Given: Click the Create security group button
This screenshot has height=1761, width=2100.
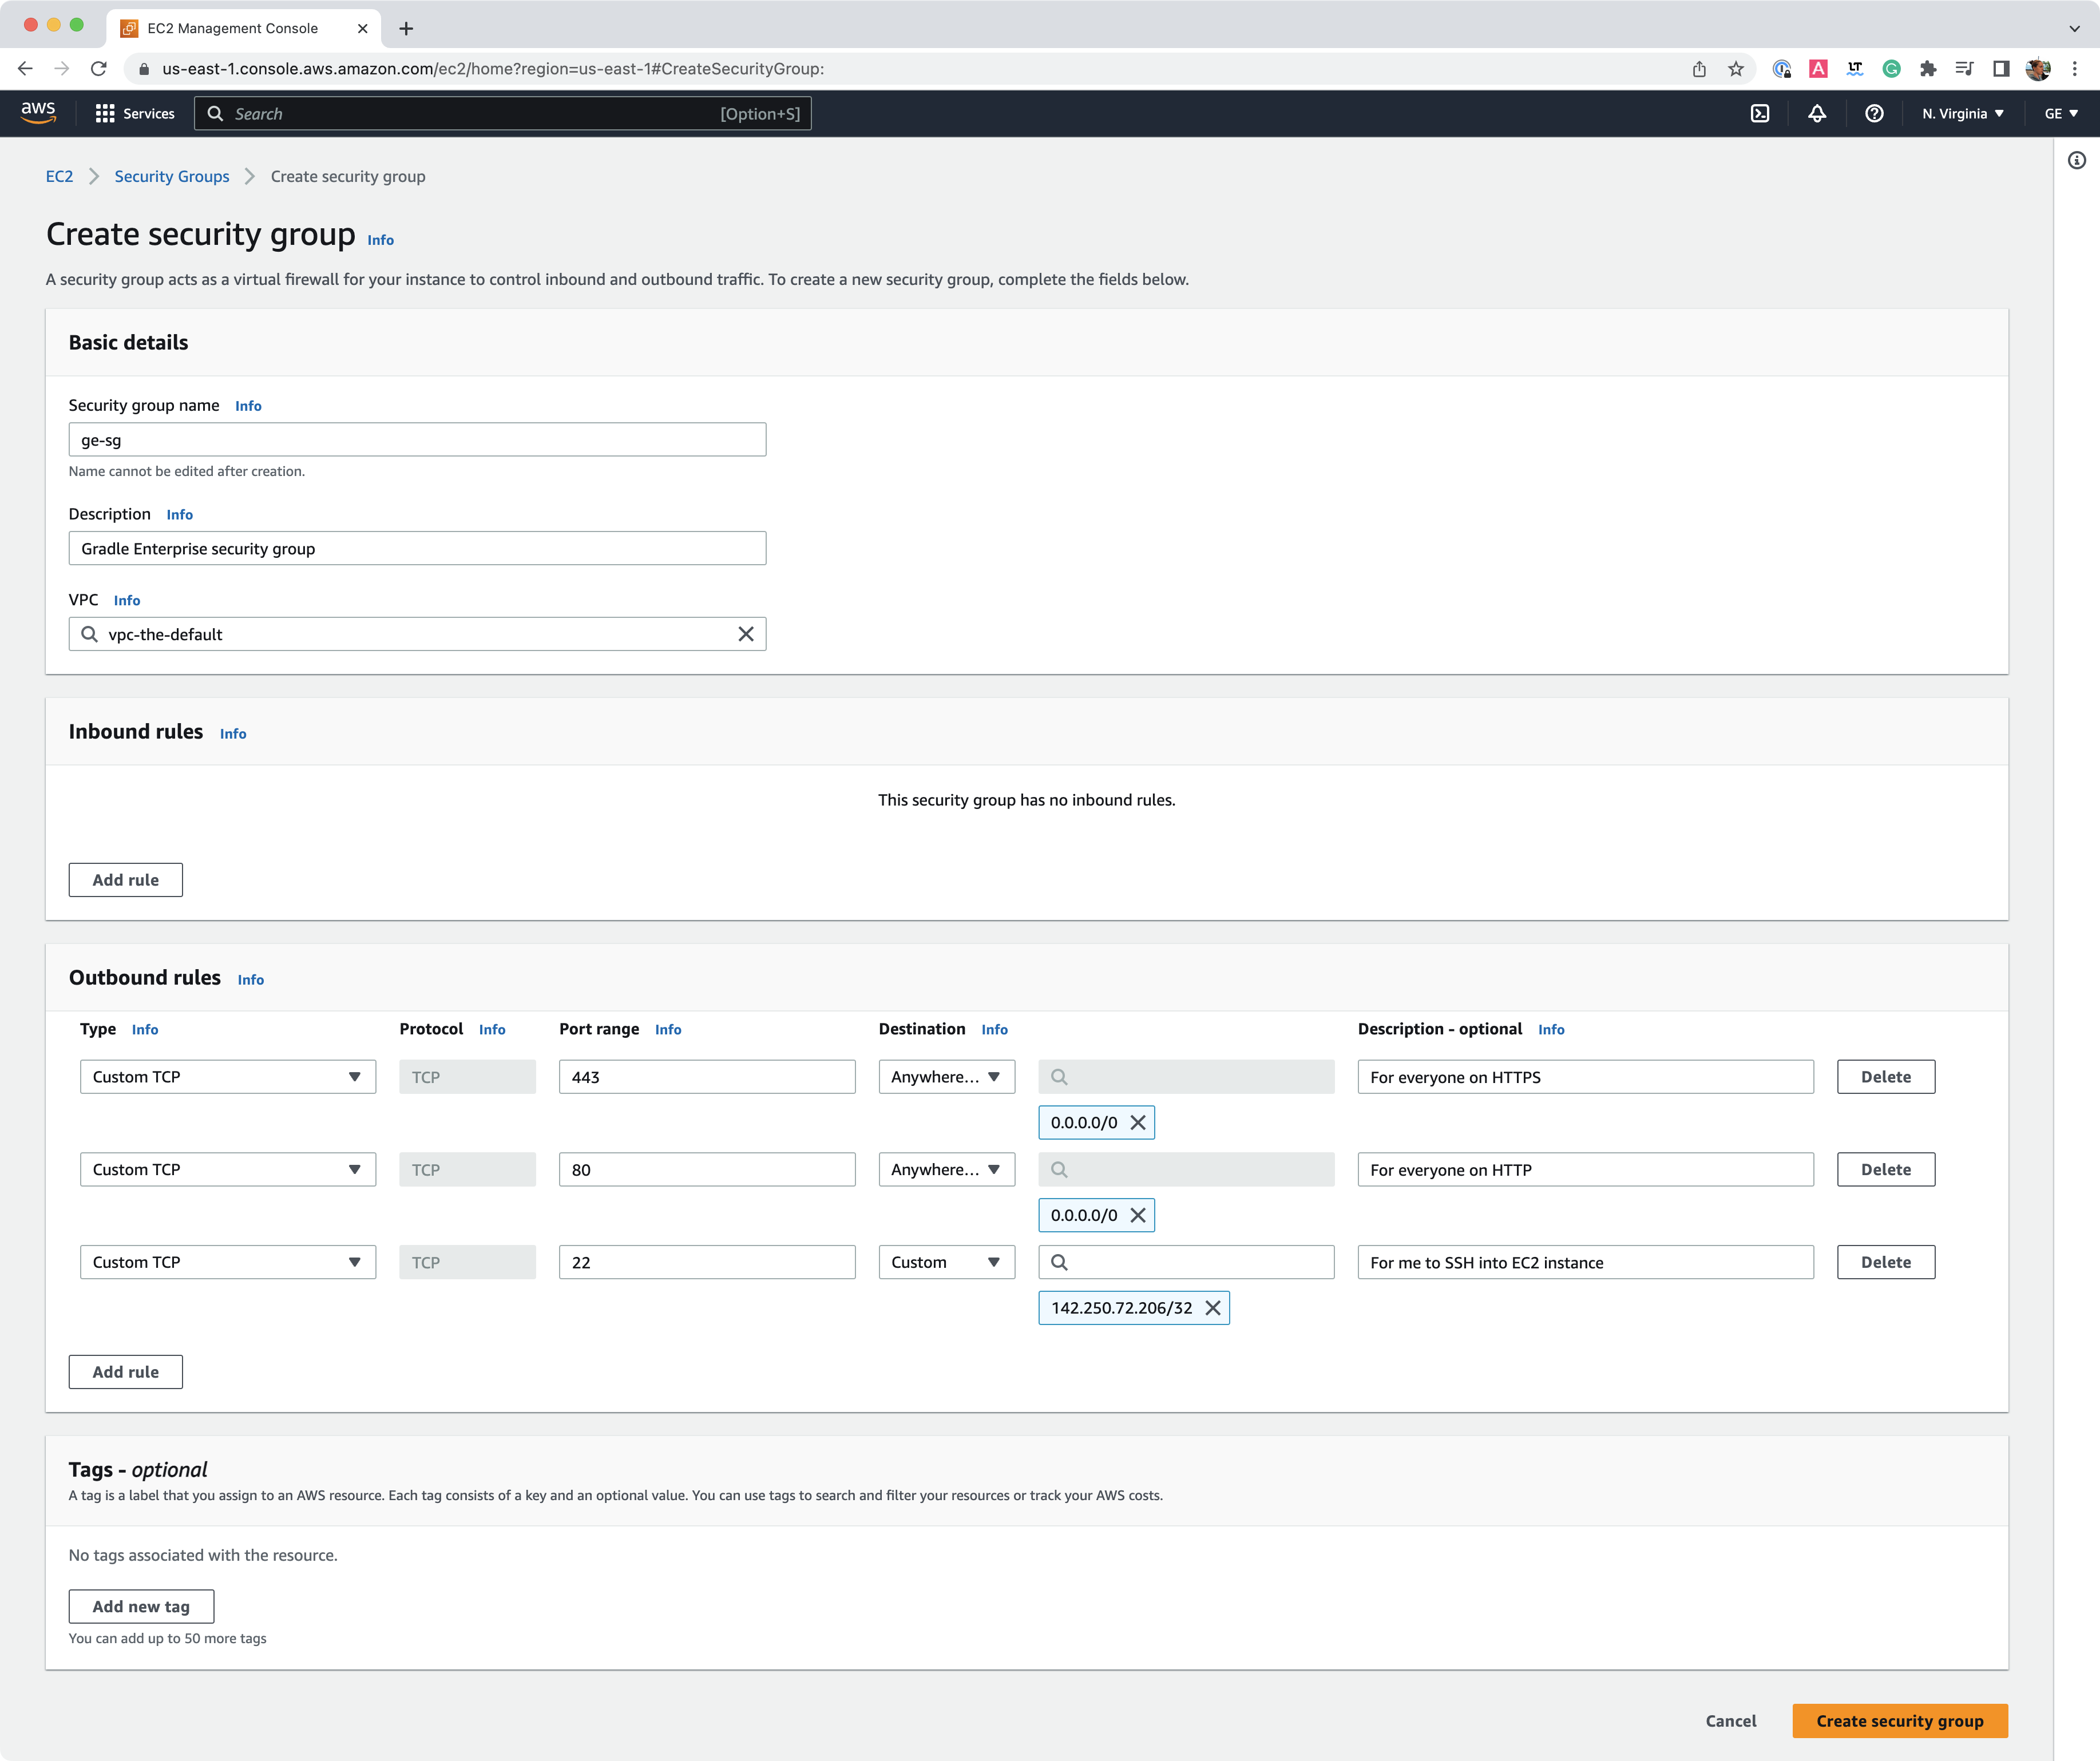Looking at the screenshot, I should [x=1898, y=1721].
